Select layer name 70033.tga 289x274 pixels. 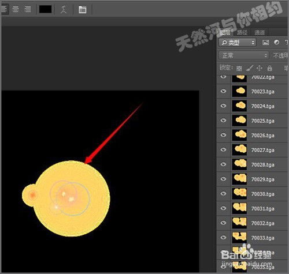[x=263, y=238]
